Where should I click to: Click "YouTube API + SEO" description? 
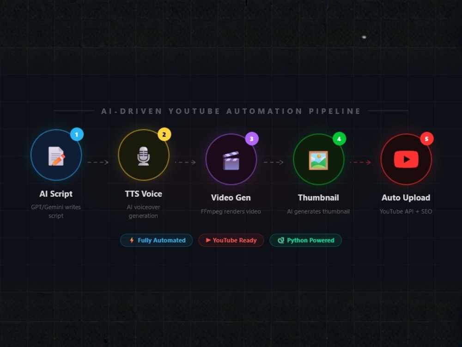(406, 211)
